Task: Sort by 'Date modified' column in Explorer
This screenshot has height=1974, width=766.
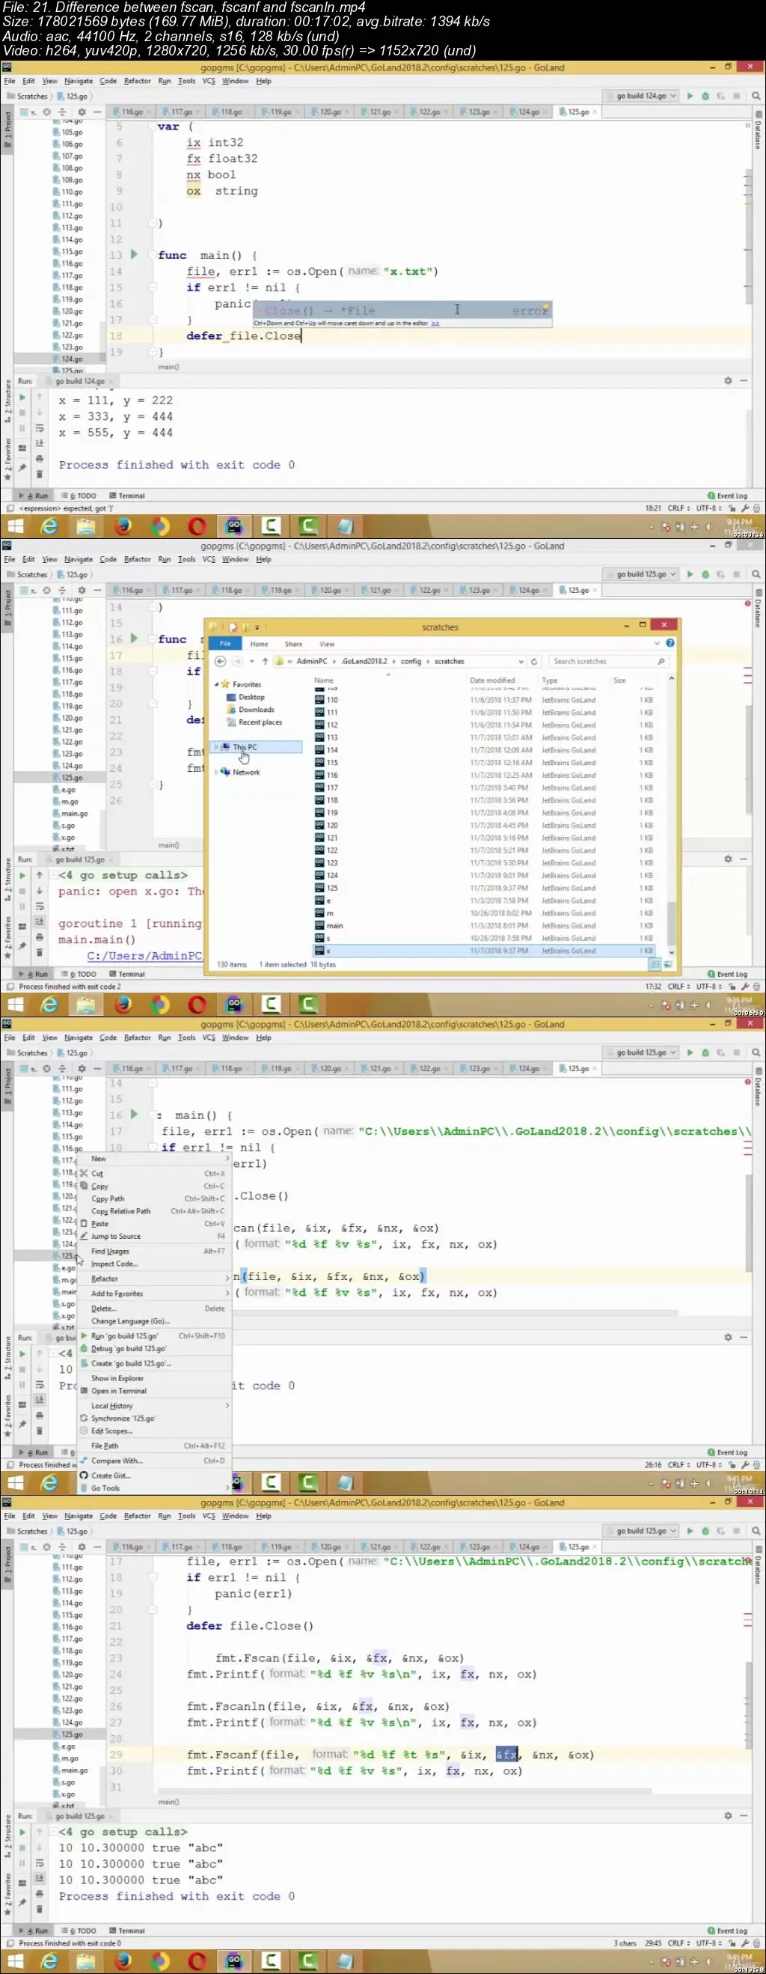Action: [491, 680]
